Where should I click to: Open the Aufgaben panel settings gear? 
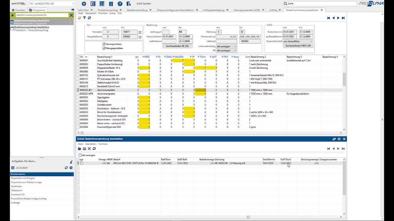pyautogui.click(x=71, y=168)
